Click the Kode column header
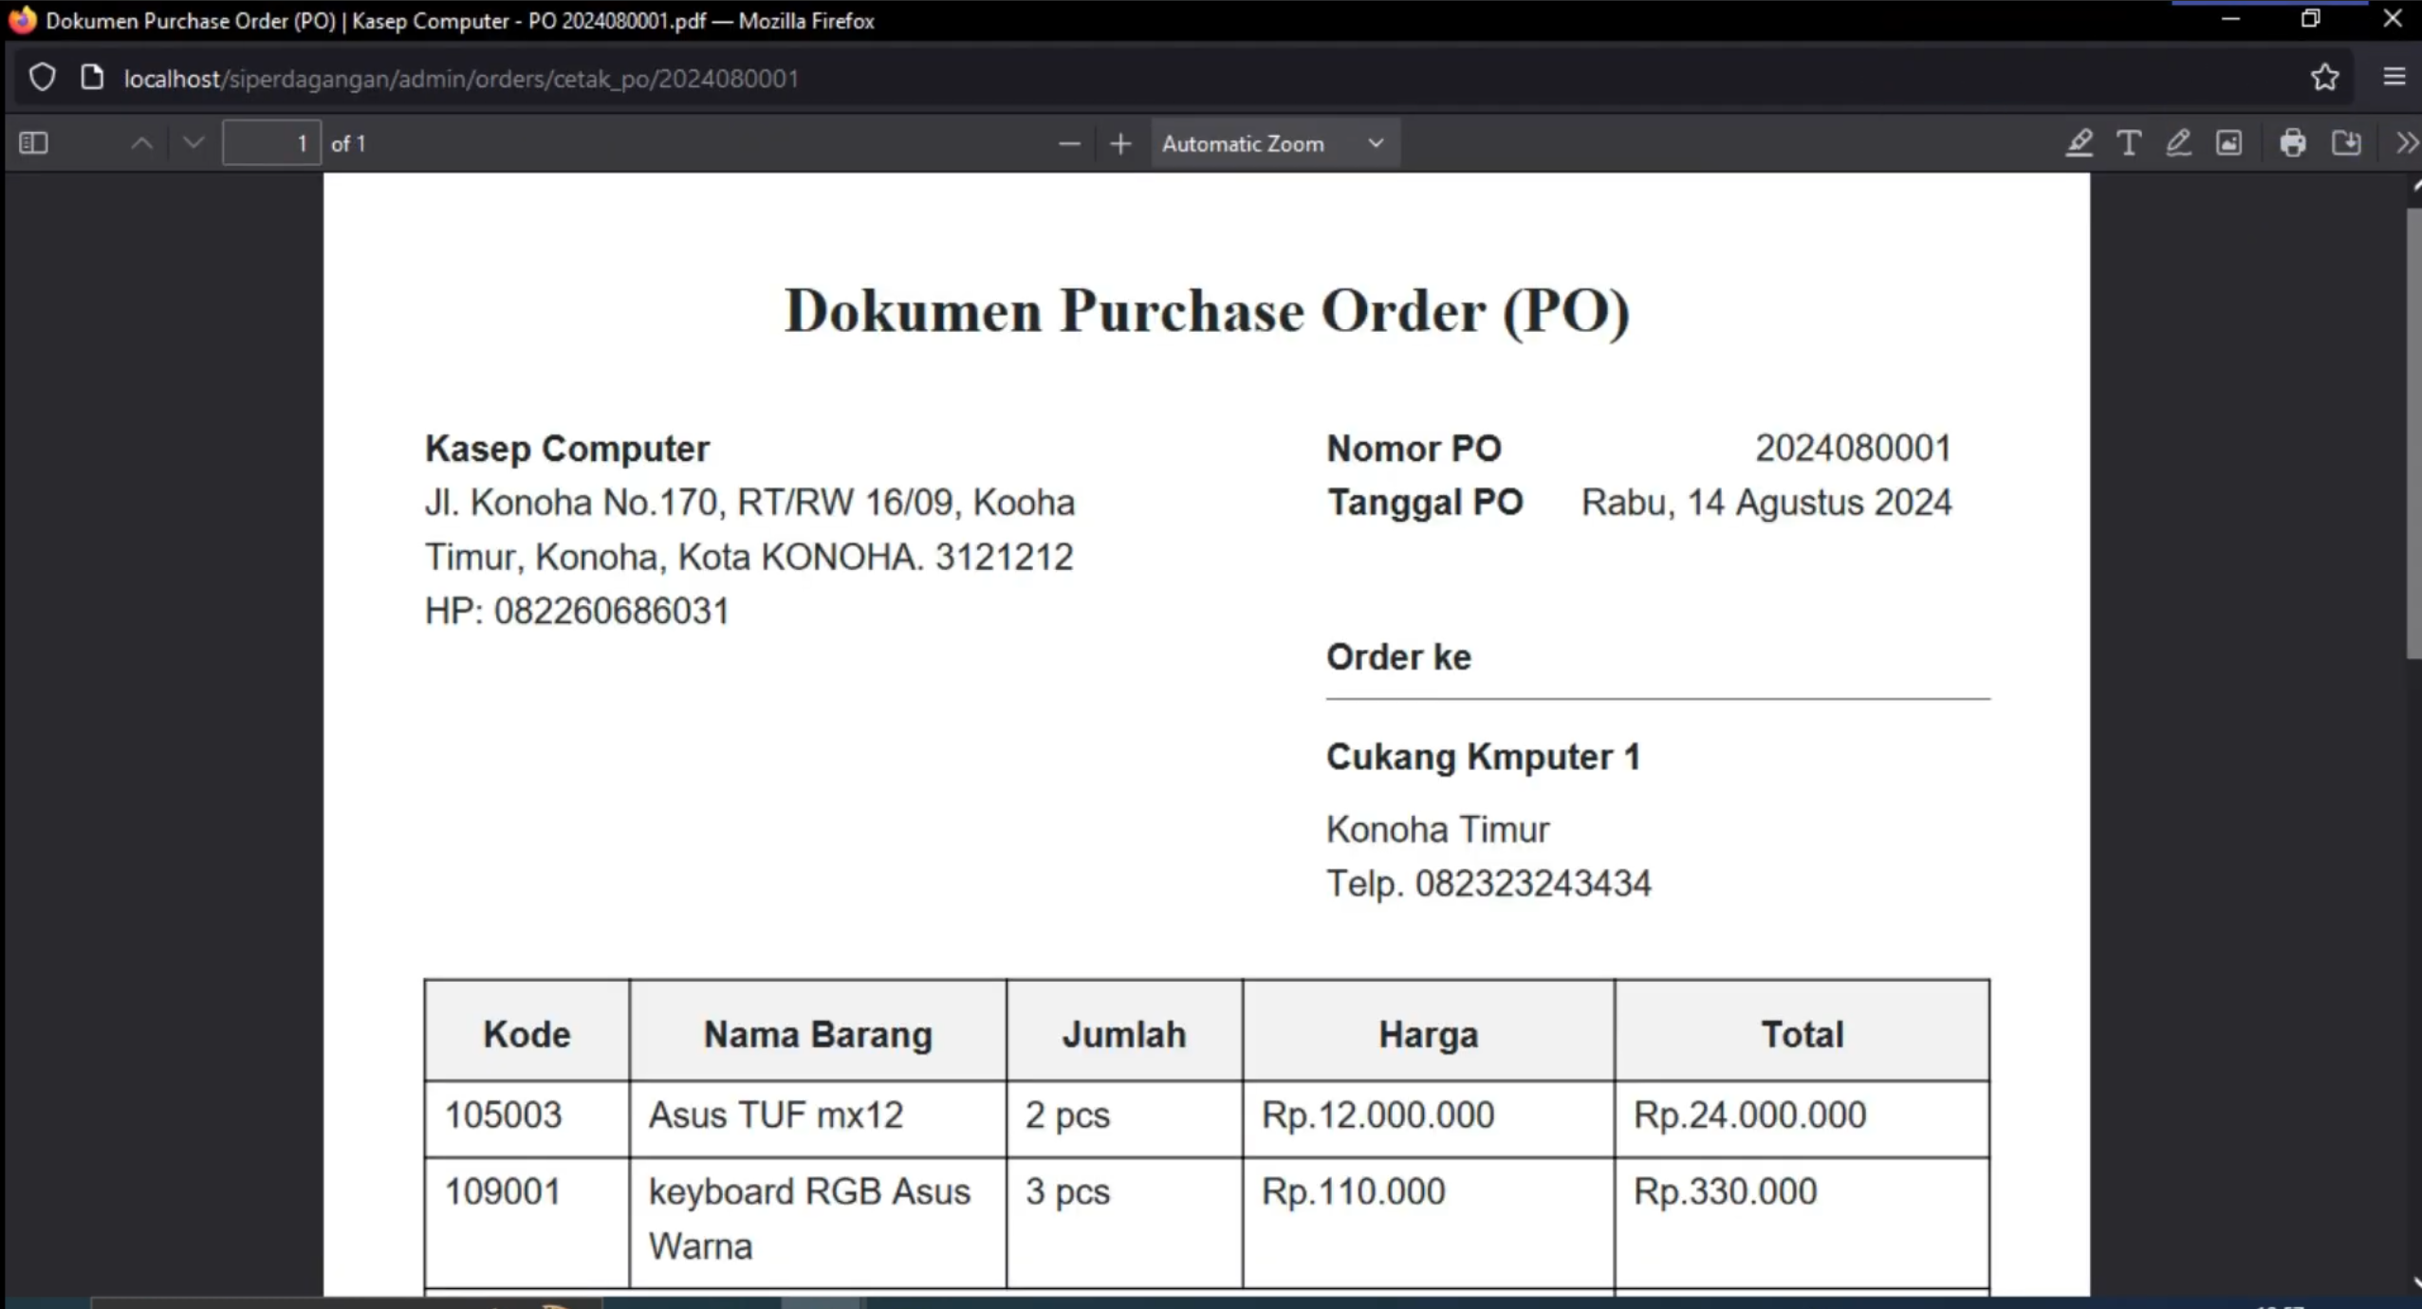The width and height of the screenshot is (2422, 1309). coord(527,1033)
